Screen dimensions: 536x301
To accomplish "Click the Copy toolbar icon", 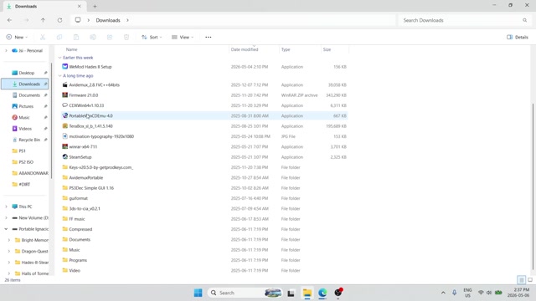I will 59,37.
